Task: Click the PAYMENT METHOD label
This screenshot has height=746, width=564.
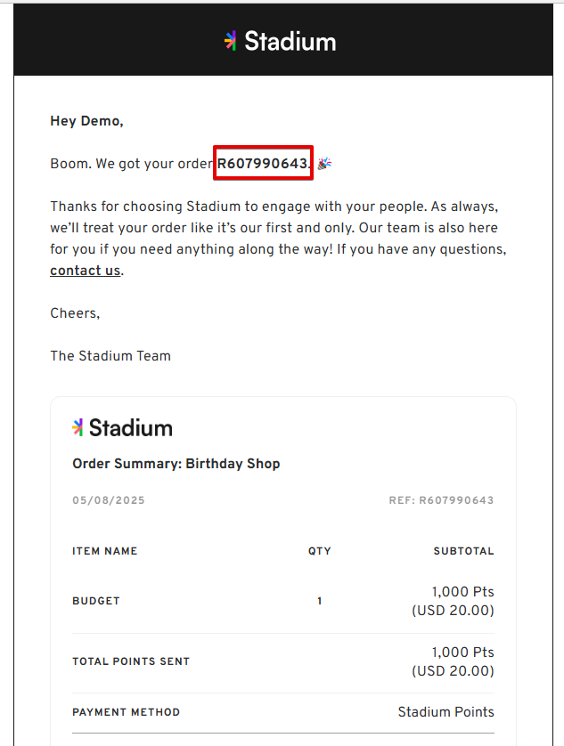Action: click(127, 712)
